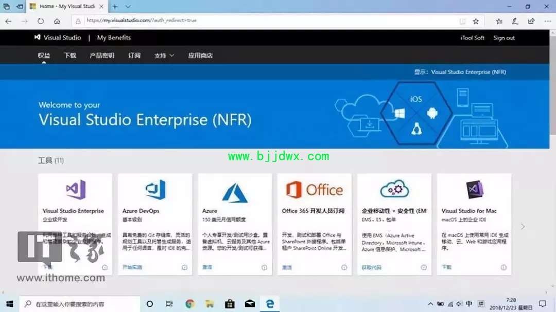Click the taskbar search box
Image resolution: width=556 pixels, height=312 pixels.
coord(80,304)
